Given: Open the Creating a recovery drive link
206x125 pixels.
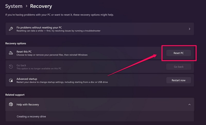Looking at the screenshot, I should pyautogui.click(x=31, y=117).
